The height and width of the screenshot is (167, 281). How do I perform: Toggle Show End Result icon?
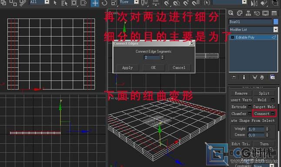244,77
